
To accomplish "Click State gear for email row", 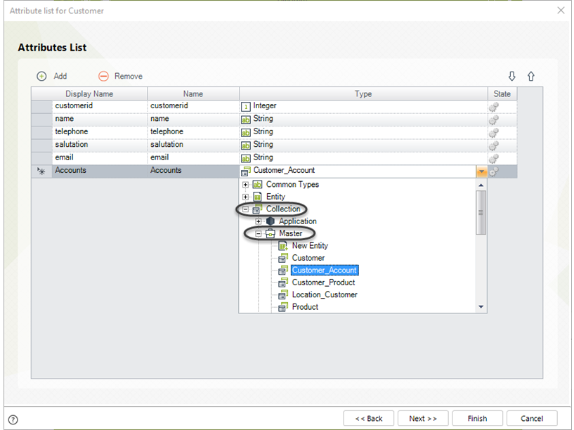I will pos(494,159).
